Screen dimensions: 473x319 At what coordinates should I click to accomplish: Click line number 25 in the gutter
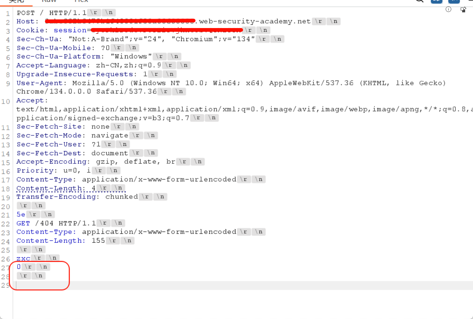[6, 250]
